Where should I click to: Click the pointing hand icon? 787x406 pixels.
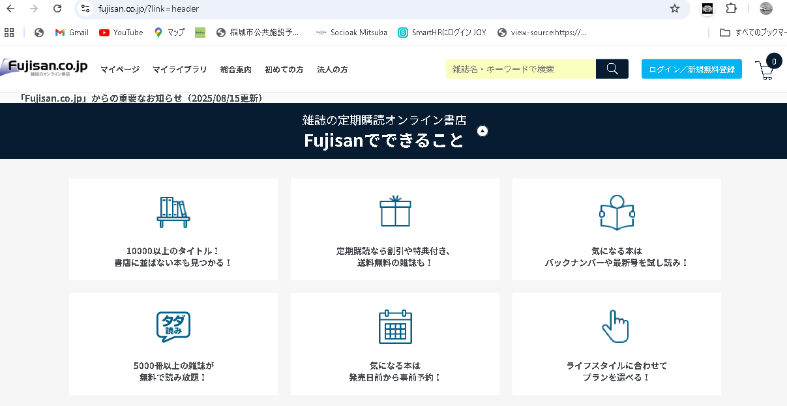click(615, 326)
